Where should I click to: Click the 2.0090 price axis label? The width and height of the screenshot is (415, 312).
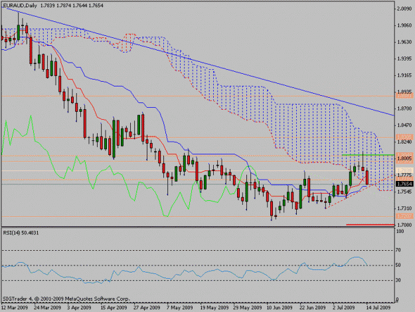[404, 9]
